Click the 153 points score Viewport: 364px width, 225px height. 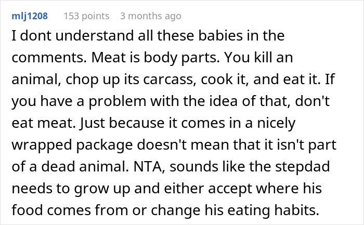point(86,16)
